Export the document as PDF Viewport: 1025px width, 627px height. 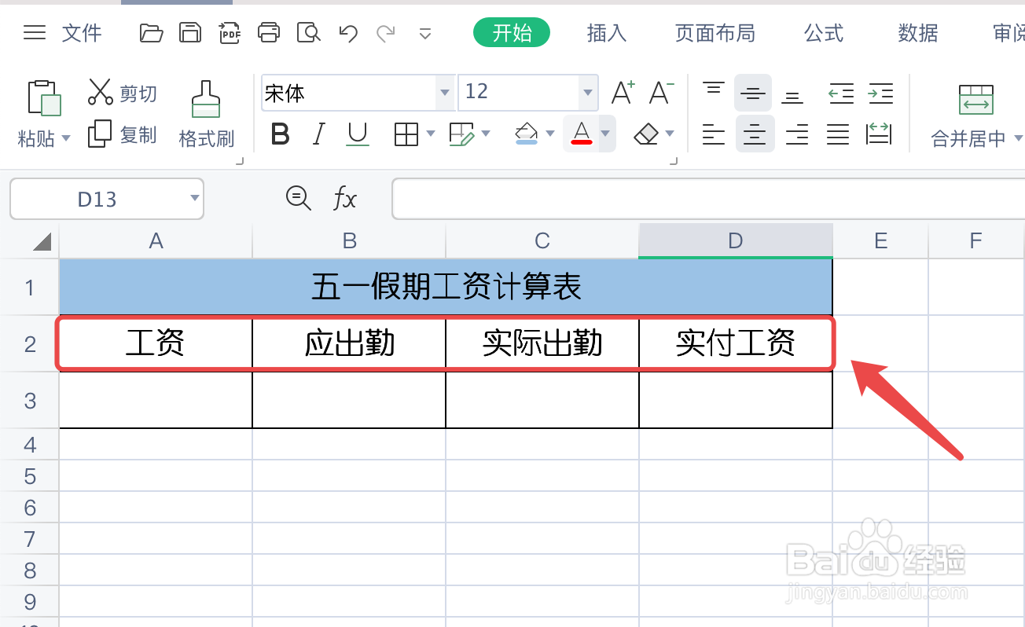[230, 33]
